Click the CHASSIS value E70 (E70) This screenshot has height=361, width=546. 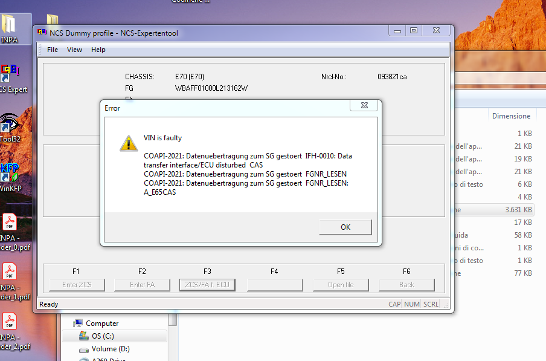coord(190,77)
